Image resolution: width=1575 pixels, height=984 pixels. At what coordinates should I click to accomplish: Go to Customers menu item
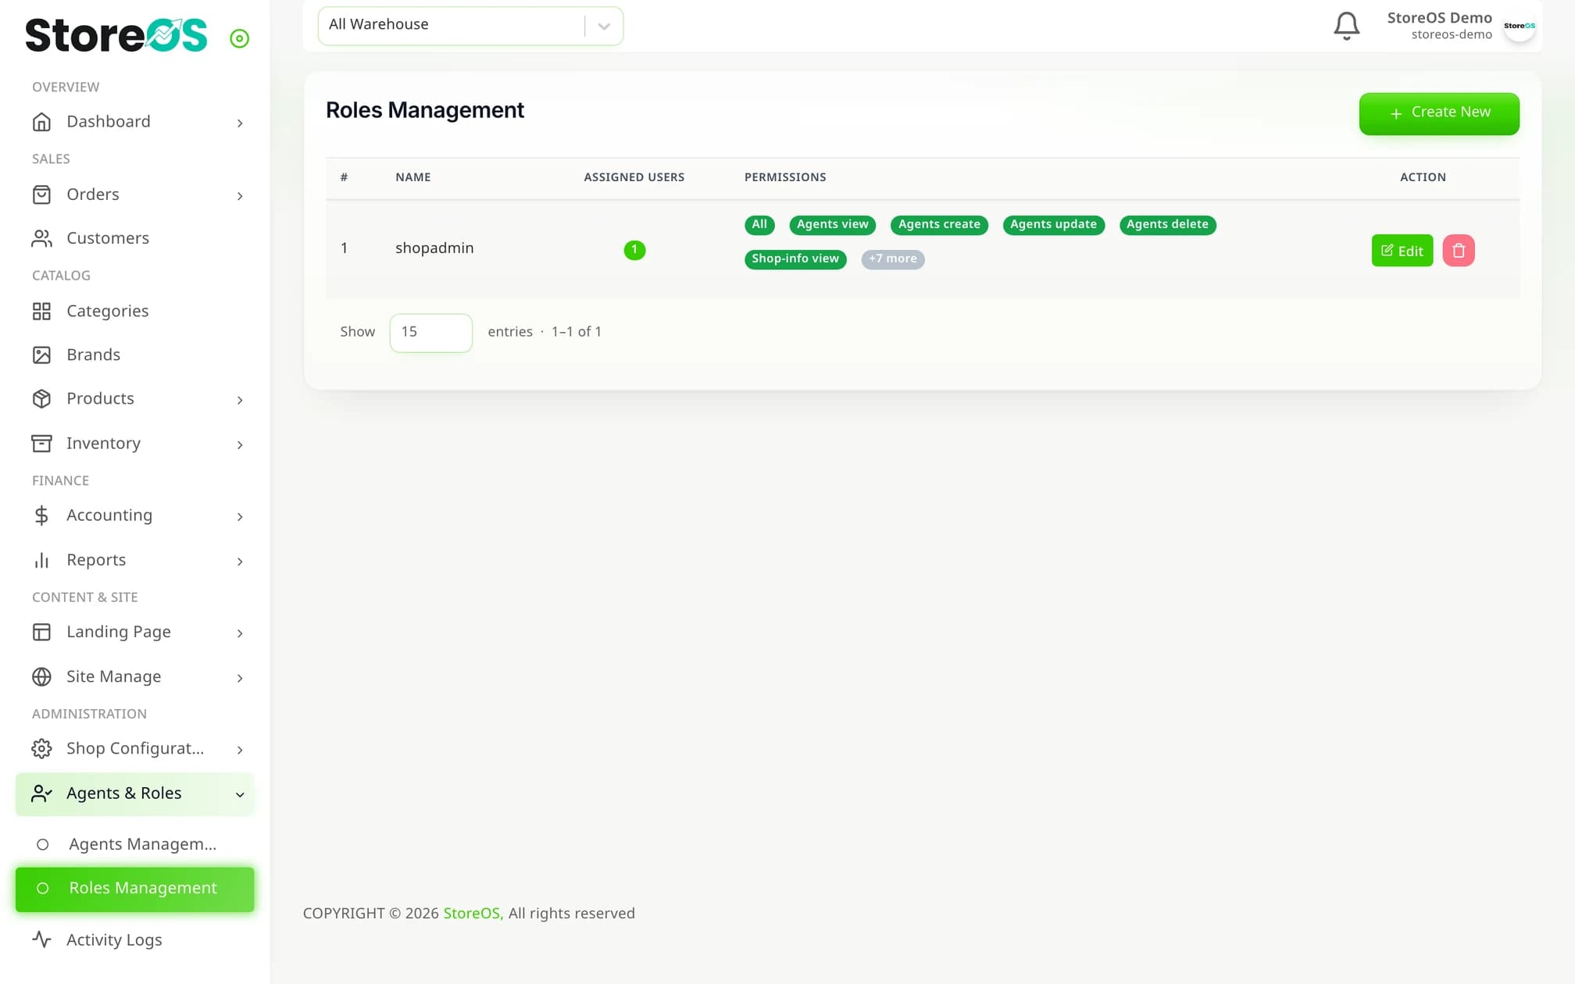pos(134,238)
